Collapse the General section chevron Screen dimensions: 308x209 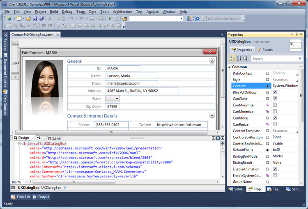212,61
